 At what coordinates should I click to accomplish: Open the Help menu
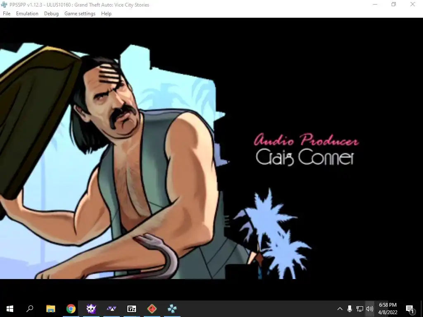(106, 14)
